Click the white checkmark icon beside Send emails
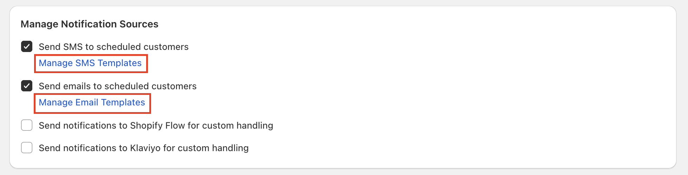 tap(27, 86)
